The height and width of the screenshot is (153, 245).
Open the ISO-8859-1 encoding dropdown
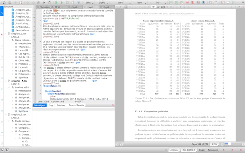click(x=189, y=150)
